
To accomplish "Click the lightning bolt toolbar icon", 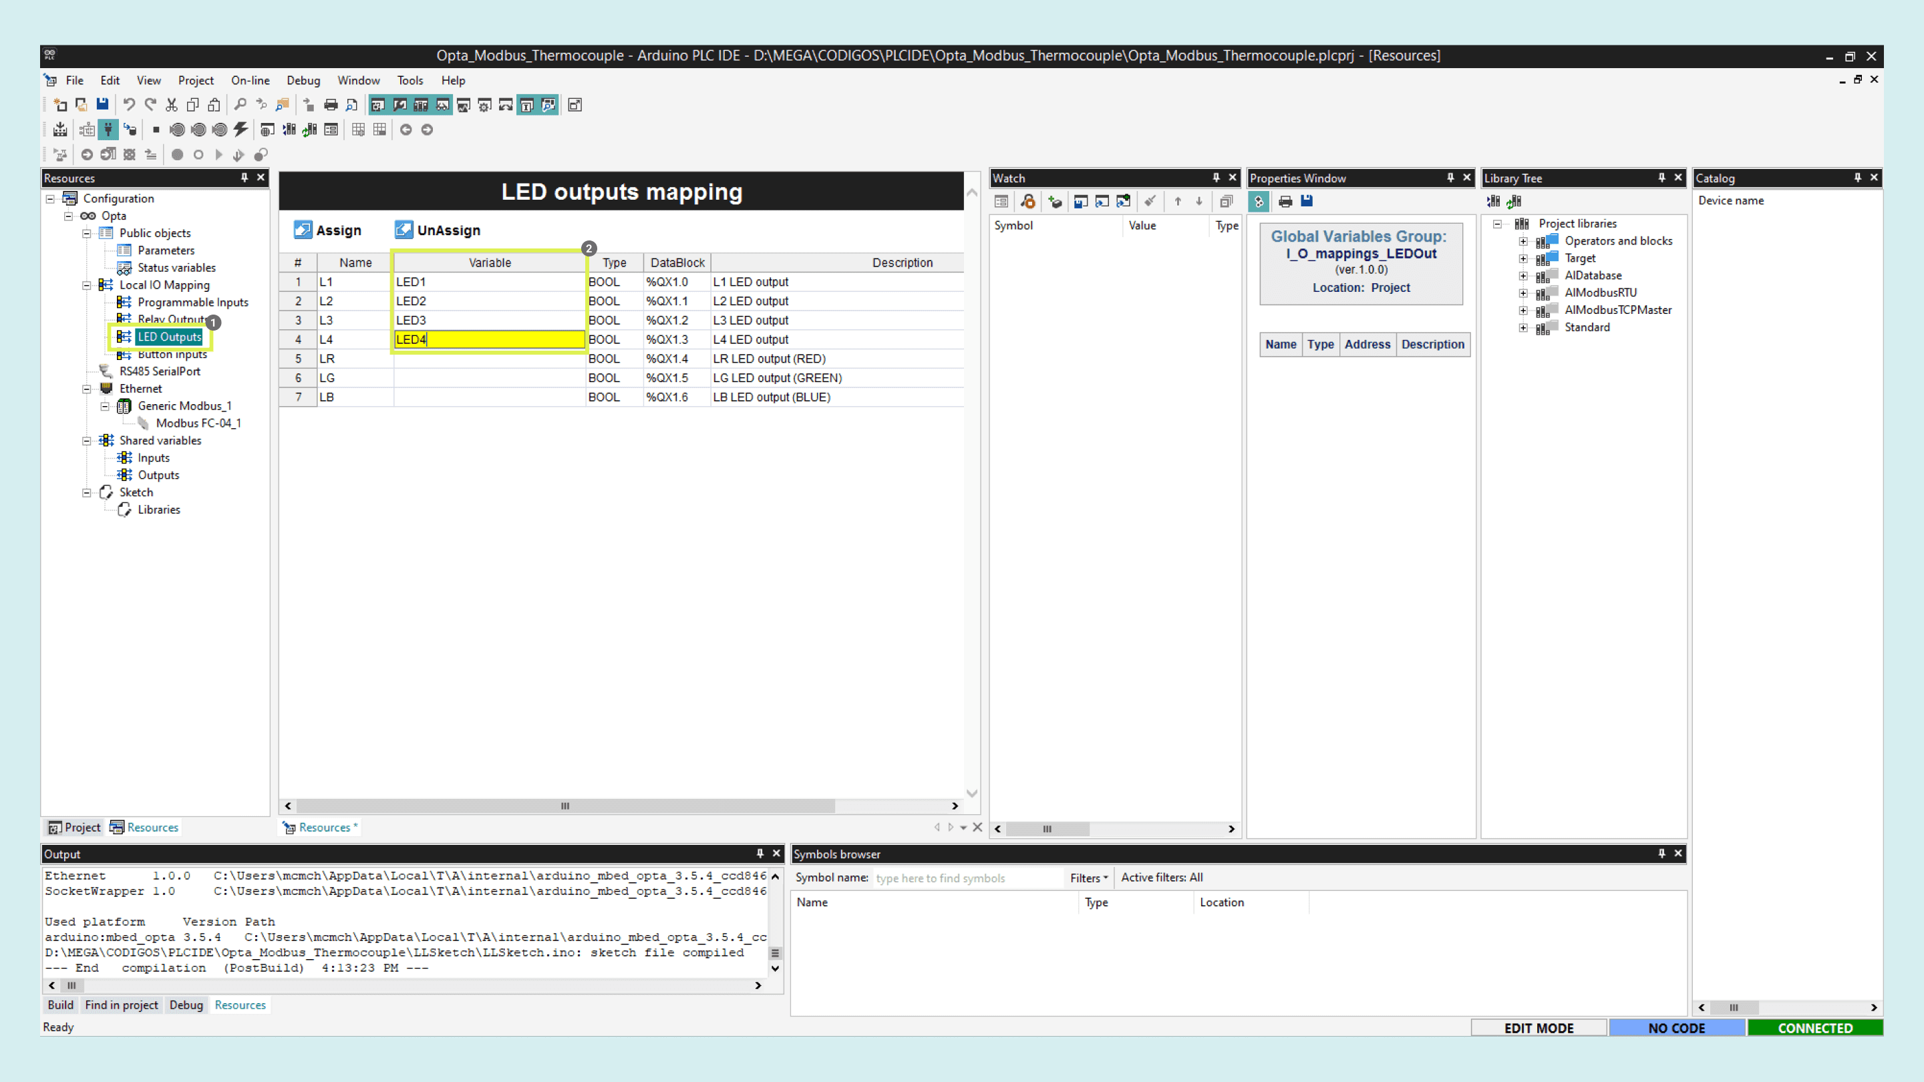I will (240, 130).
